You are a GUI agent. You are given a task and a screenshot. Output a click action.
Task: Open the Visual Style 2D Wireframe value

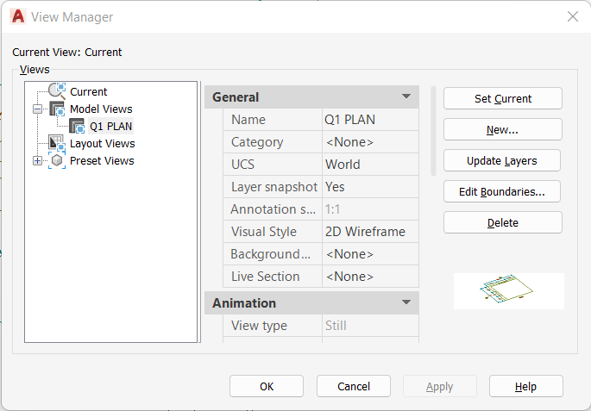coord(370,232)
